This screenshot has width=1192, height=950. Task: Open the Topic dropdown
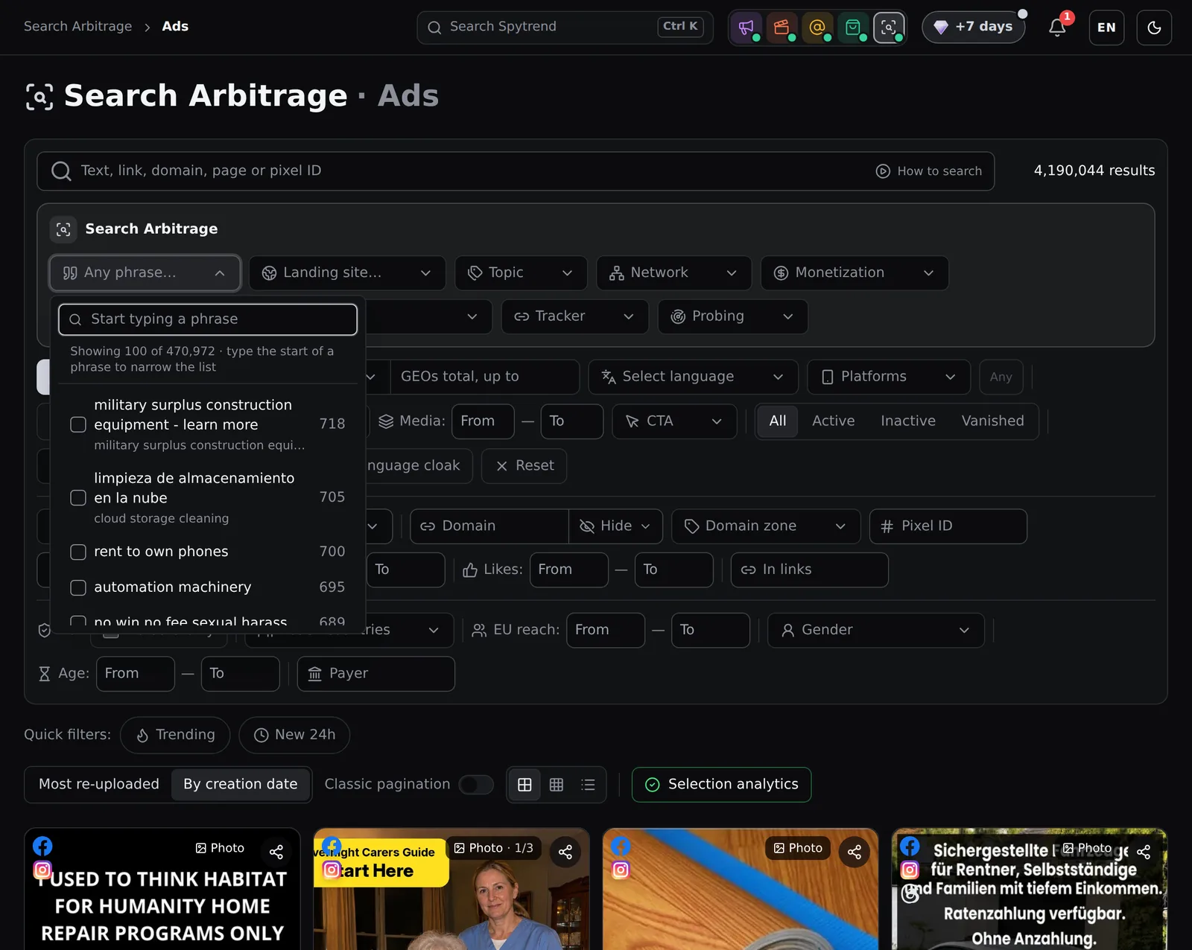521,273
